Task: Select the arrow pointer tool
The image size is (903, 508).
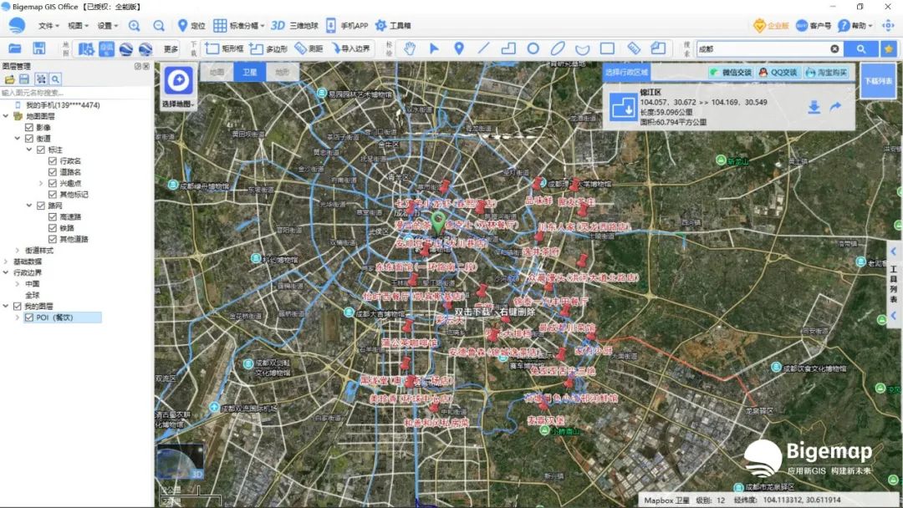Action: (434, 48)
